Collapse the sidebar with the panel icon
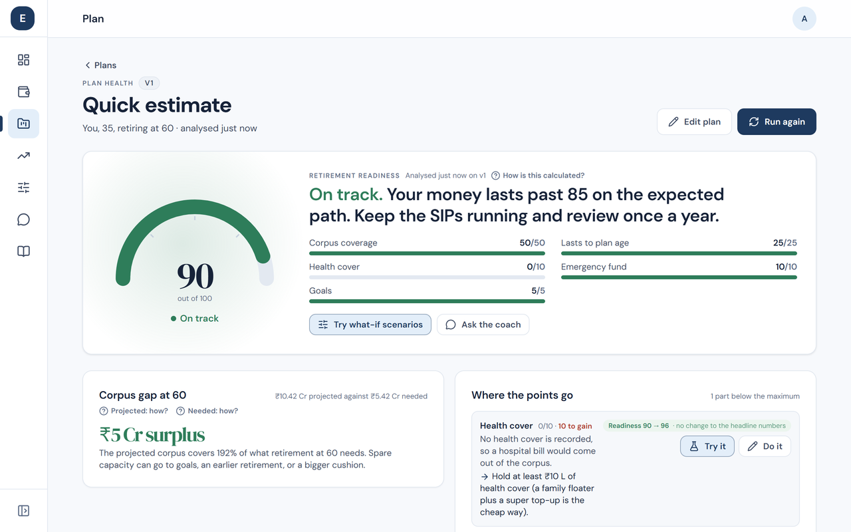The height and width of the screenshot is (532, 851). pyautogui.click(x=23, y=511)
